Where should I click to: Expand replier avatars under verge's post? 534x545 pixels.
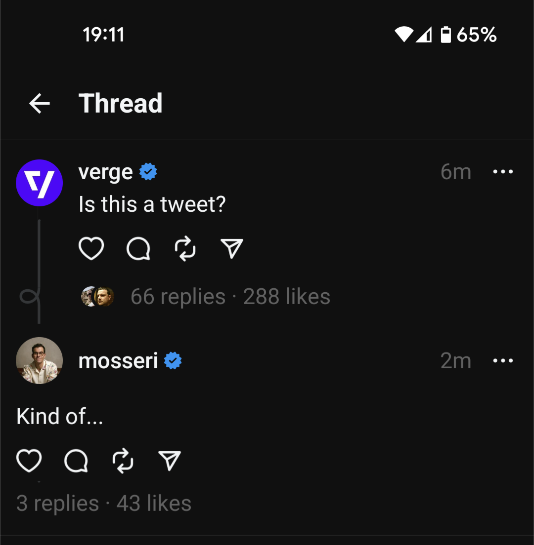pos(97,296)
